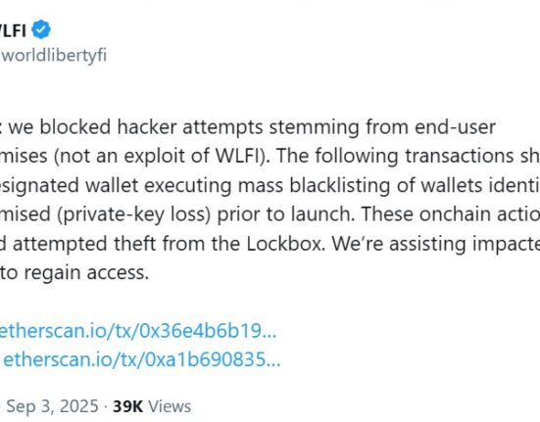Open the etherscan link ending 0x36e4b6b19
The height and width of the screenshot is (422, 540).
(x=138, y=330)
